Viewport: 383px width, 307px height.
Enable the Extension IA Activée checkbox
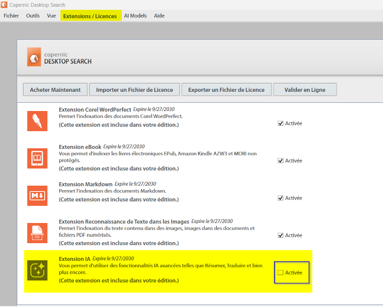(x=280, y=273)
